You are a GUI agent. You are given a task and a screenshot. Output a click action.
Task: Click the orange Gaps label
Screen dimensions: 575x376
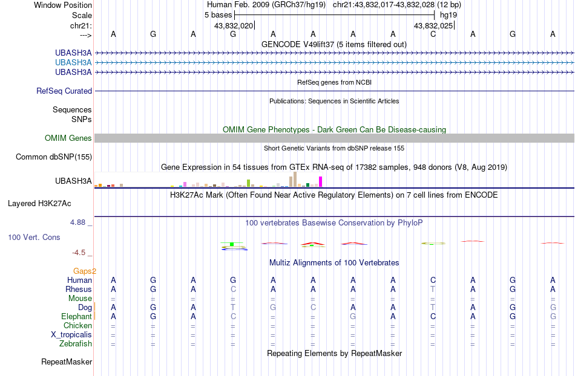pyautogui.click(x=85, y=271)
